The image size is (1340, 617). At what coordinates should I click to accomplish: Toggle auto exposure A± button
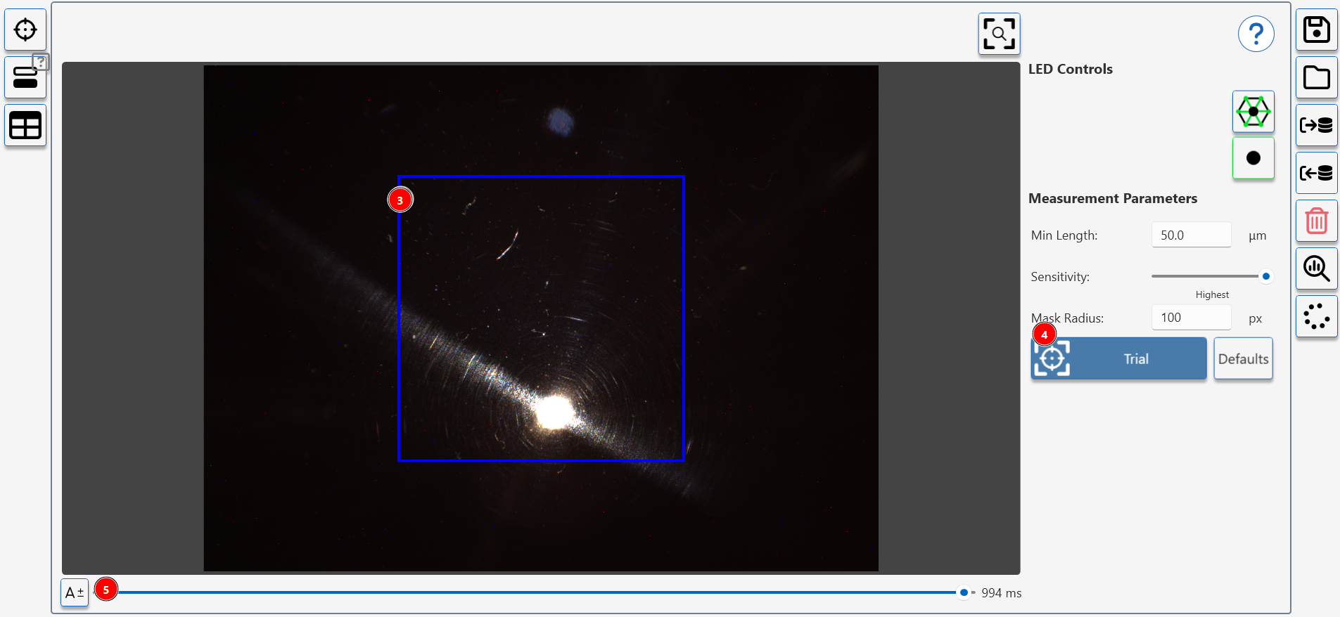click(x=75, y=592)
